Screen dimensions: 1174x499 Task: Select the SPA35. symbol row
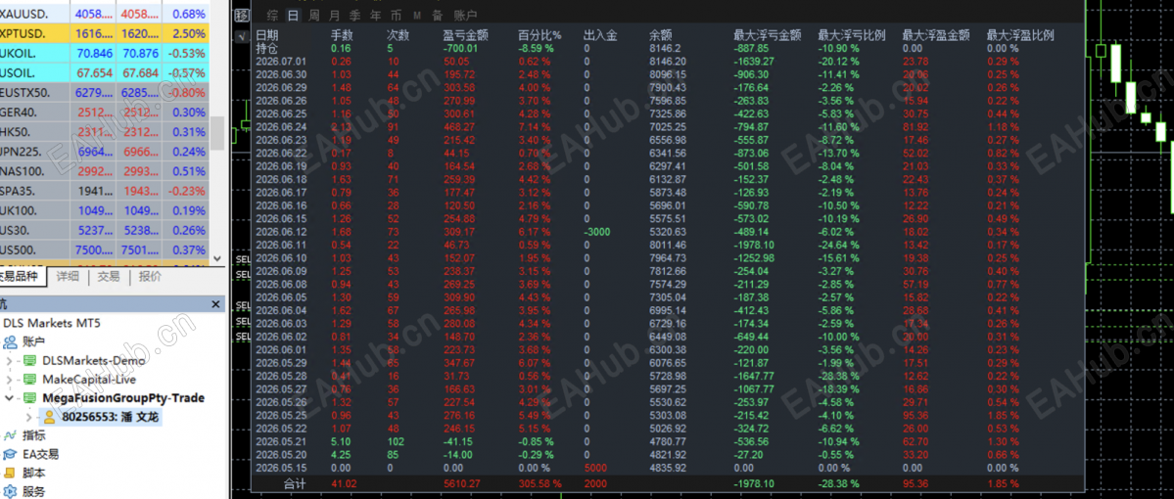coord(105,190)
